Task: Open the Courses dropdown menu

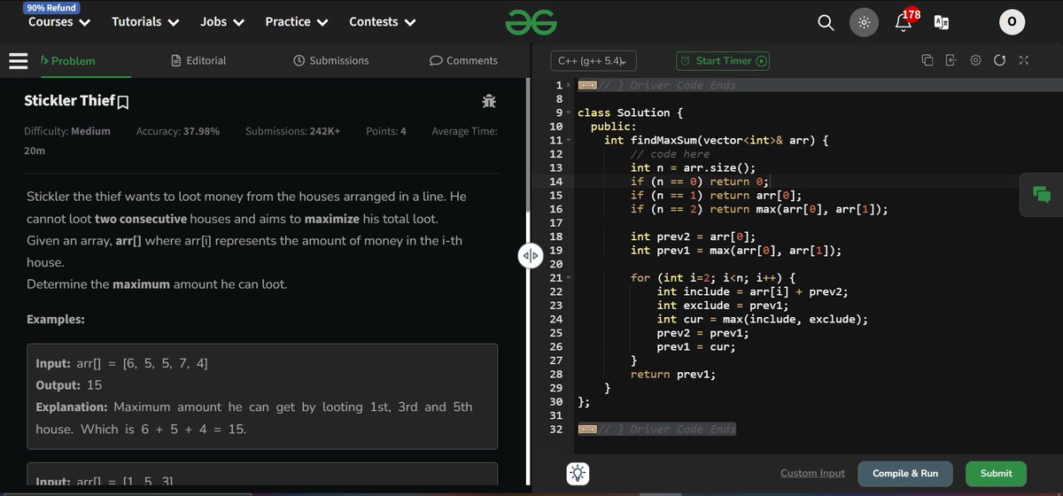Action: point(59,22)
